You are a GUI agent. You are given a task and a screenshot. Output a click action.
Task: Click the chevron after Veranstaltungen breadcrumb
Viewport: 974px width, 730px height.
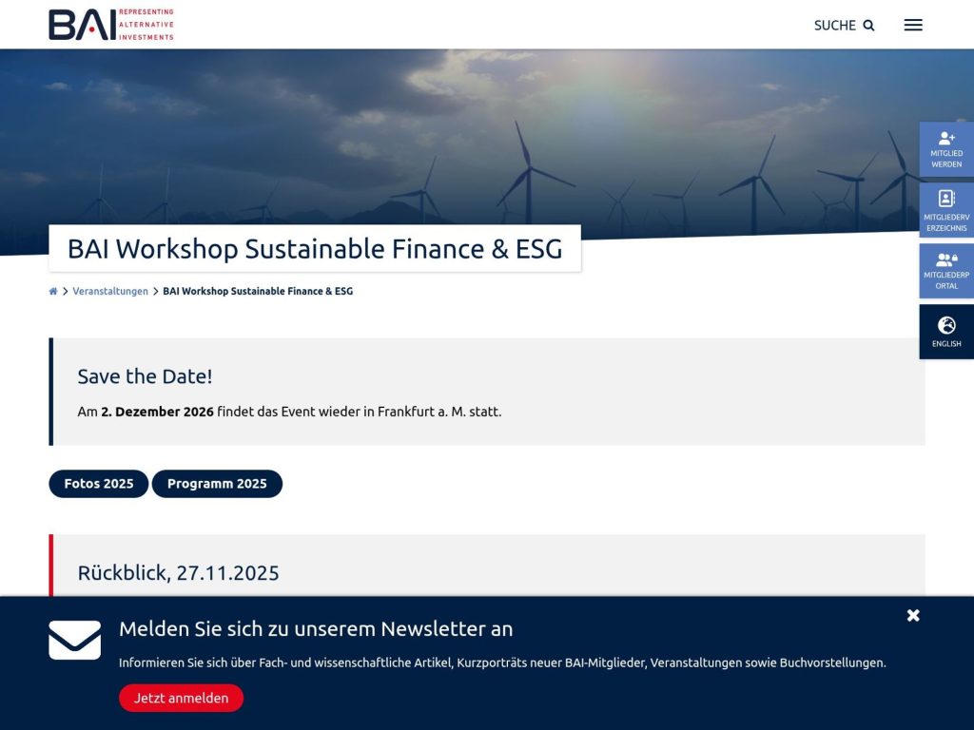154,291
